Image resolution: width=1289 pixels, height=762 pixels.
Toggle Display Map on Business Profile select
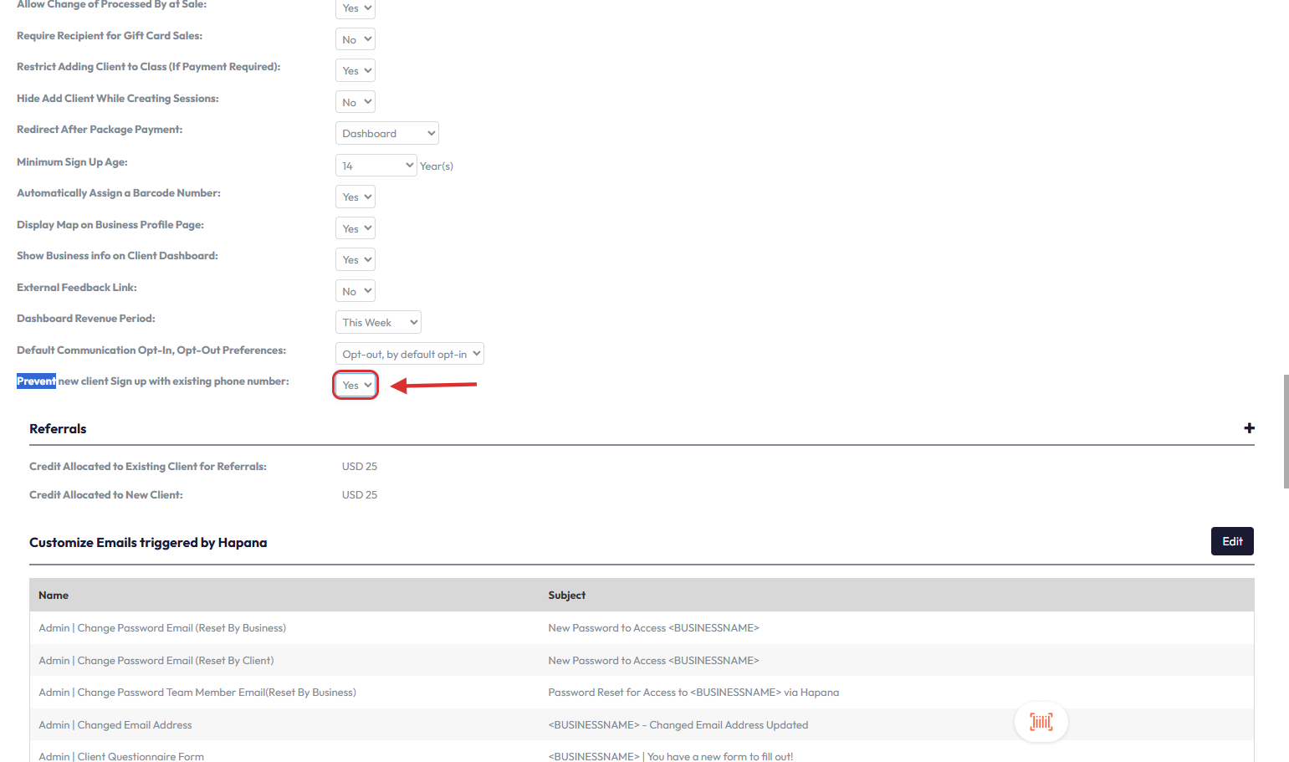click(355, 228)
